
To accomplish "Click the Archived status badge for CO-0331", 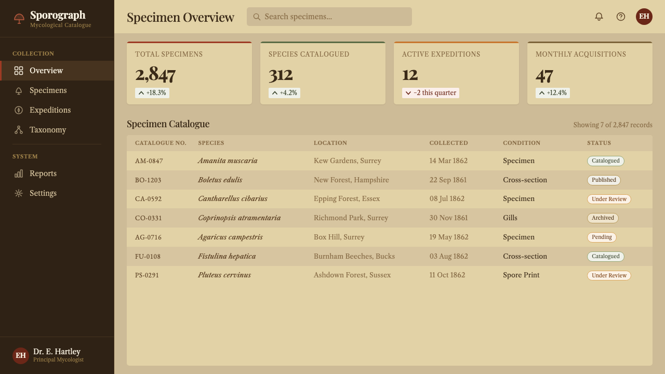I will tap(603, 218).
